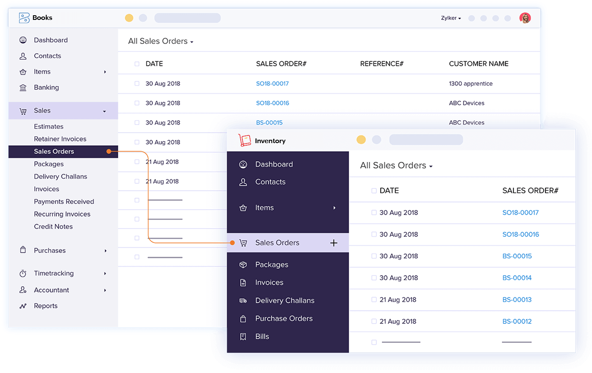Click the Bills receipt icon in Inventory
Image resolution: width=592 pixels, height=373 pixels.
pyautogui.click(x=243, y=337)
